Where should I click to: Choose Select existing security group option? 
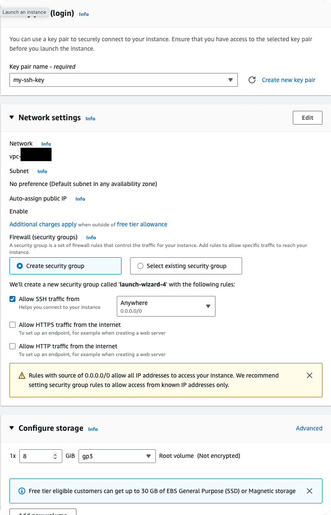point(140,266)
